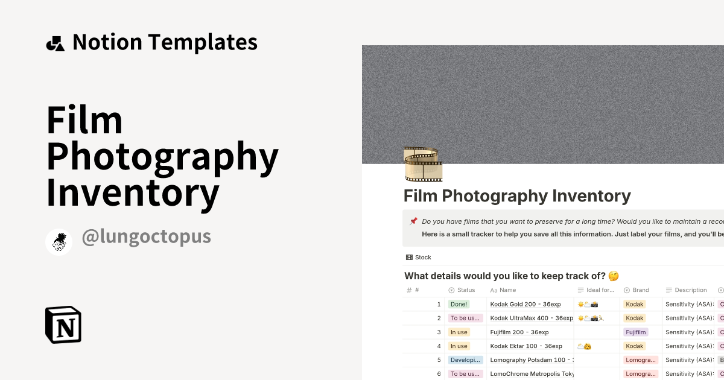Click the Notion Templates logo icon

55,42
